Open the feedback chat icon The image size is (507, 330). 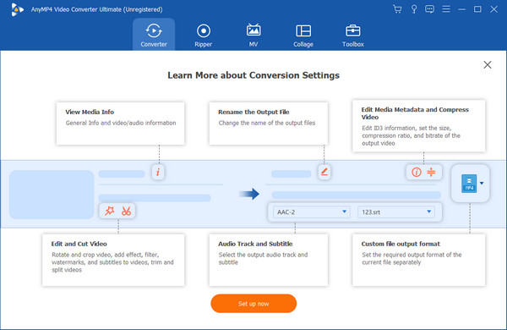point(429,9)
